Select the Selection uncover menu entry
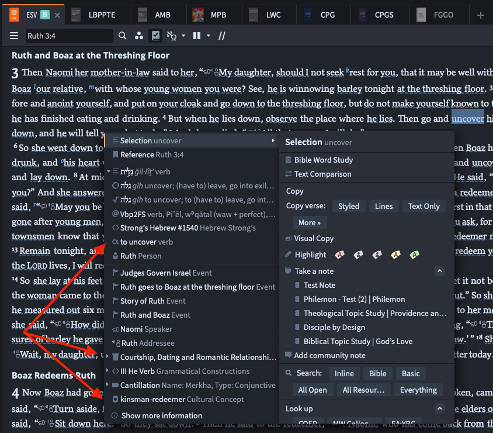Viewport: 493px width, 433px height. 192,141
